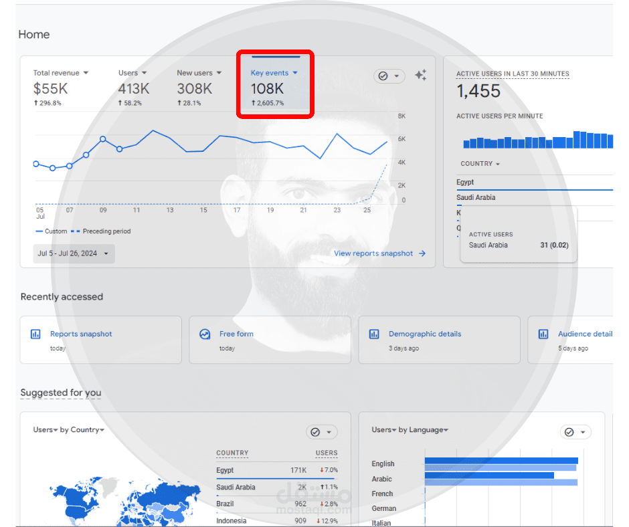The image size is (629, 527).
Task: Open View reports snapshot link
Action: [x=373, y=253]
